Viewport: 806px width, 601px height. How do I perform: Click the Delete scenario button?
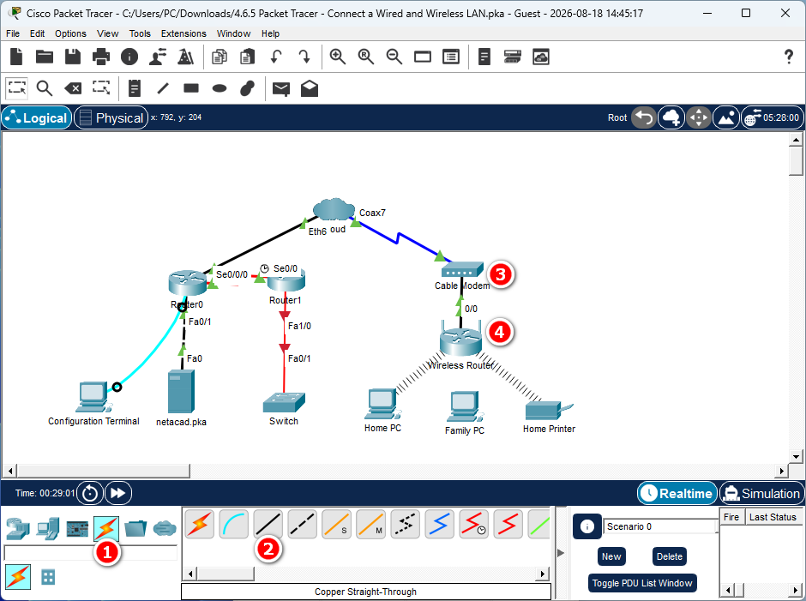click(670, 556)
